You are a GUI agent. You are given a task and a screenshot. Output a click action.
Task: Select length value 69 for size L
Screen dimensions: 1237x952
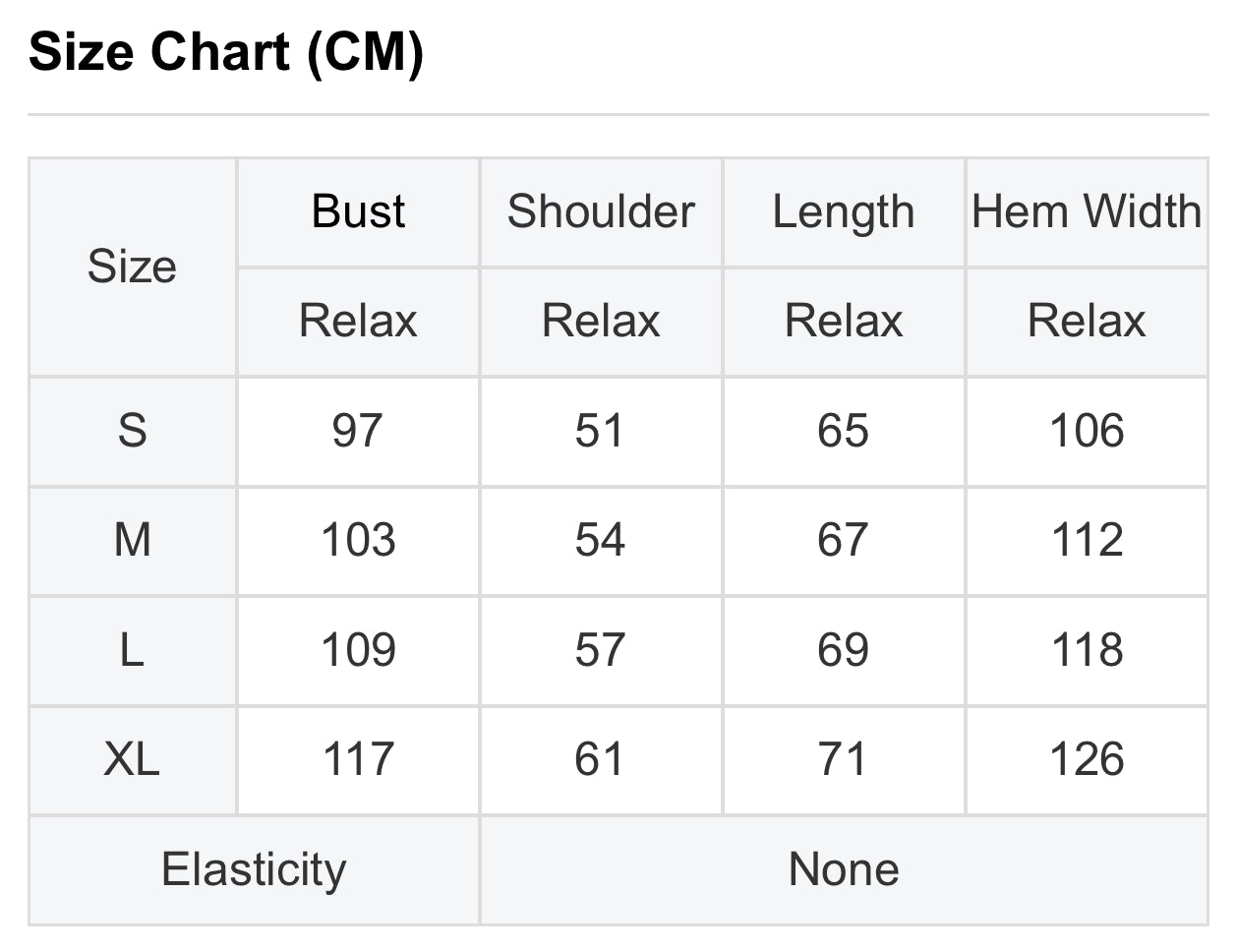click(x=844, y=650)
